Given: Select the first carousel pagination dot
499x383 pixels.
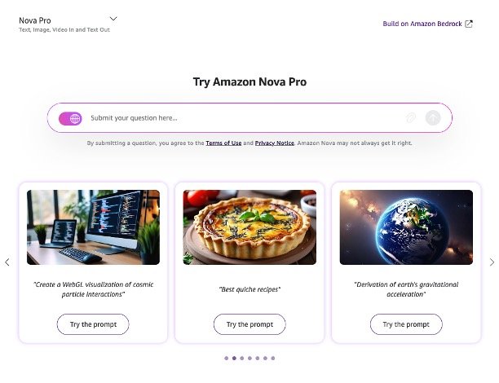Looking at the screenshot, I should (x=227, y=359).
